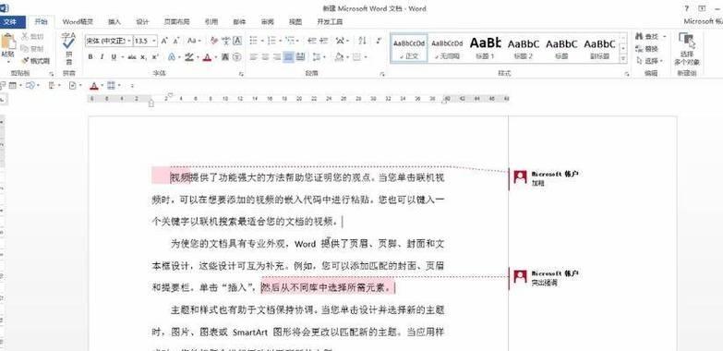723x351 pixels.
Task: Activate the Format Painter (格式刷) brush
Action: tap(25, 60)
